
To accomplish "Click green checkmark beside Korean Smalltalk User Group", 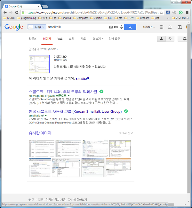I will click(126, 111).
